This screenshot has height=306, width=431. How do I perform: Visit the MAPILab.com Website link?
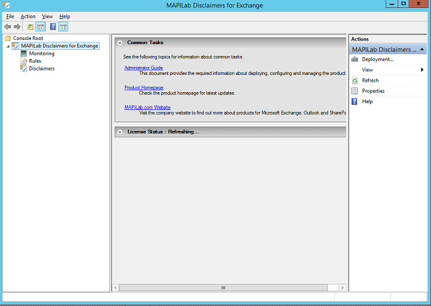coord(147,107)
